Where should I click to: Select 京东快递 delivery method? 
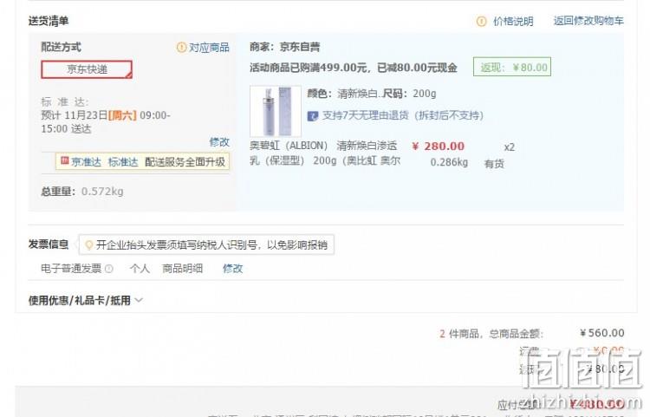click(x=87, y=69)
